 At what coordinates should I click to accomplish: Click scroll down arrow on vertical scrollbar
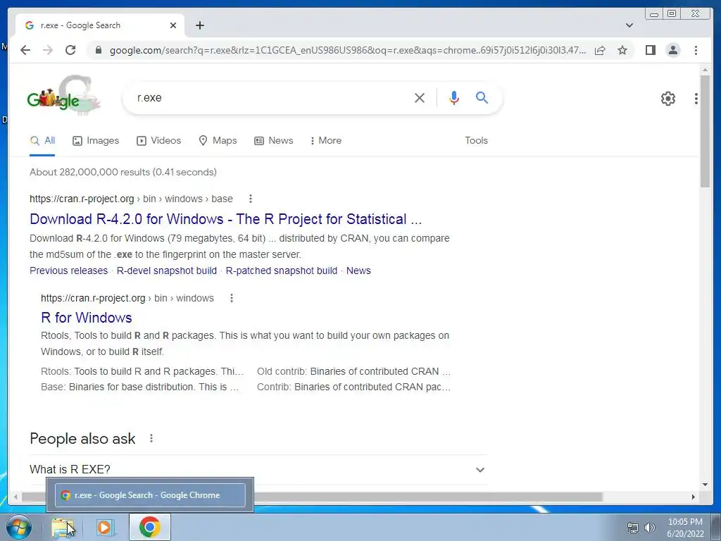pos(705,484)
